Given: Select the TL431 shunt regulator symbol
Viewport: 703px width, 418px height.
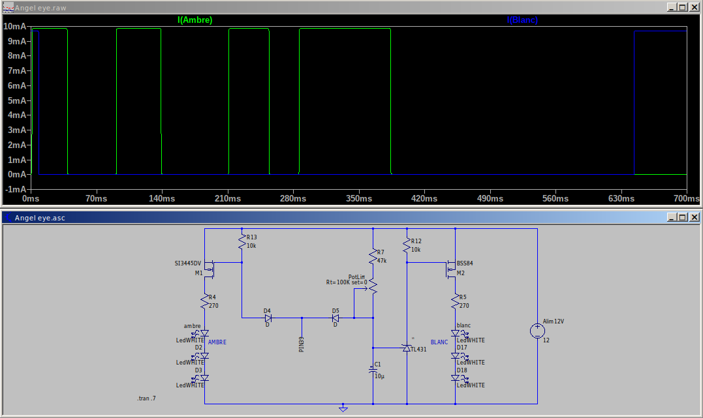Looking at the screenshot, I should pyautogui.click(x=407, y=348).
